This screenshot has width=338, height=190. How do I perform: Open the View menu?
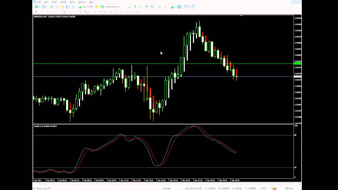click(x=46, y=2)
